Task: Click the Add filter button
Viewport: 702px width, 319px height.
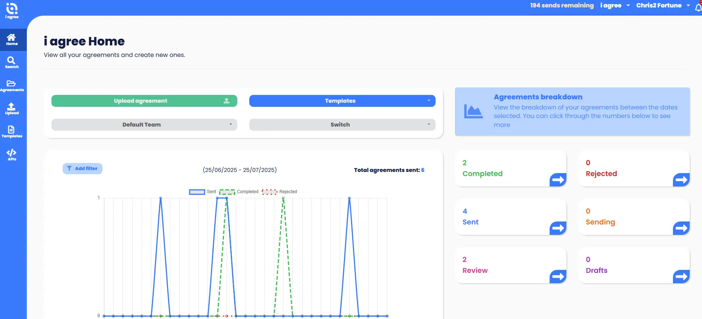Action: coord(82,169)
